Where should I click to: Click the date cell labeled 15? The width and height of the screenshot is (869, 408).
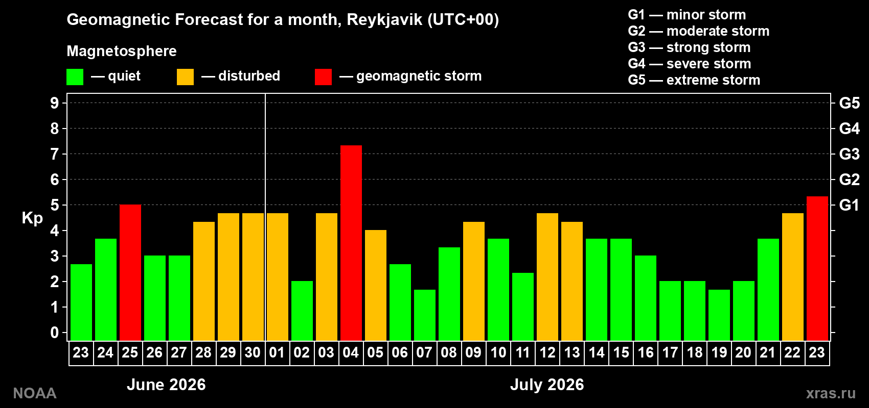click(621, 352)
